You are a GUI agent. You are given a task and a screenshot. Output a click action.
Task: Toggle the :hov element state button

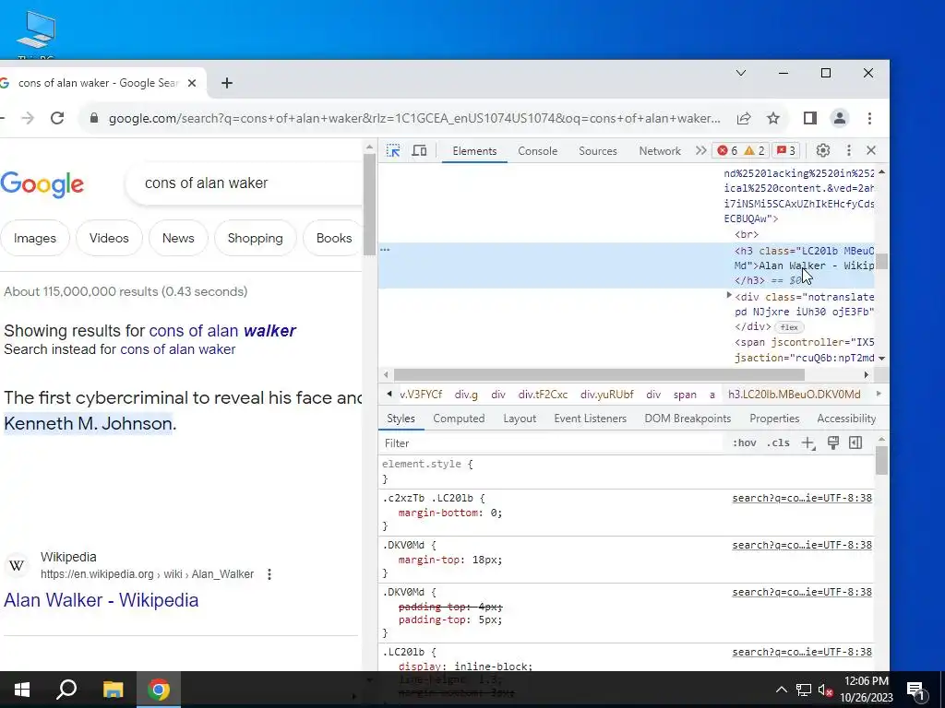[x=745, y=443]
